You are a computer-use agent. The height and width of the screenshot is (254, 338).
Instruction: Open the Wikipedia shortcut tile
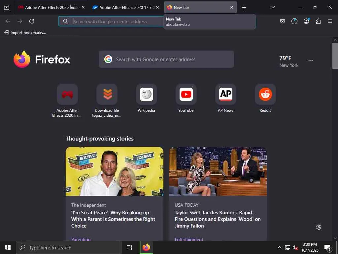click(x=146, y=98)
